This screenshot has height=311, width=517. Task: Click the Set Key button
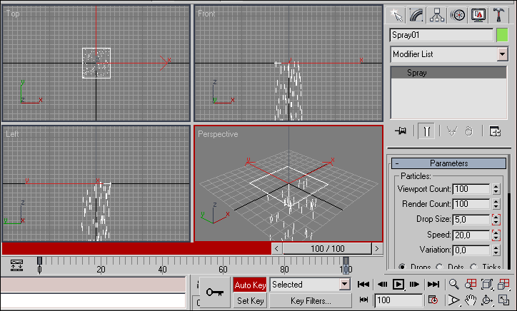click(x=250, y=301)
